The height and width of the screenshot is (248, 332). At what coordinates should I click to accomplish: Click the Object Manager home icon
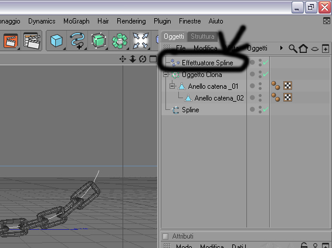coord(303,48)
